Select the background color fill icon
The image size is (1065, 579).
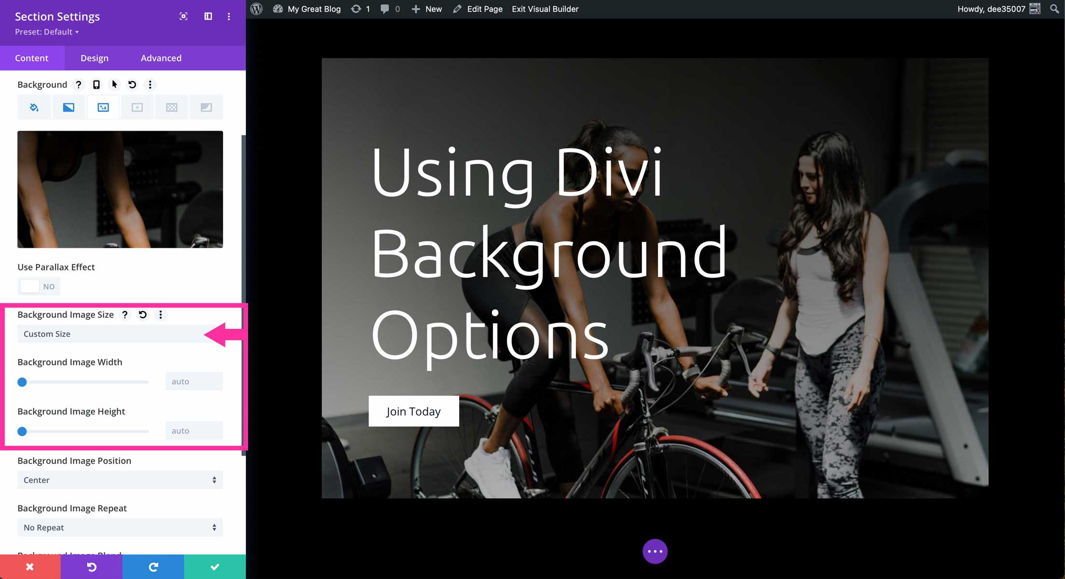click(x=34, y=107)
